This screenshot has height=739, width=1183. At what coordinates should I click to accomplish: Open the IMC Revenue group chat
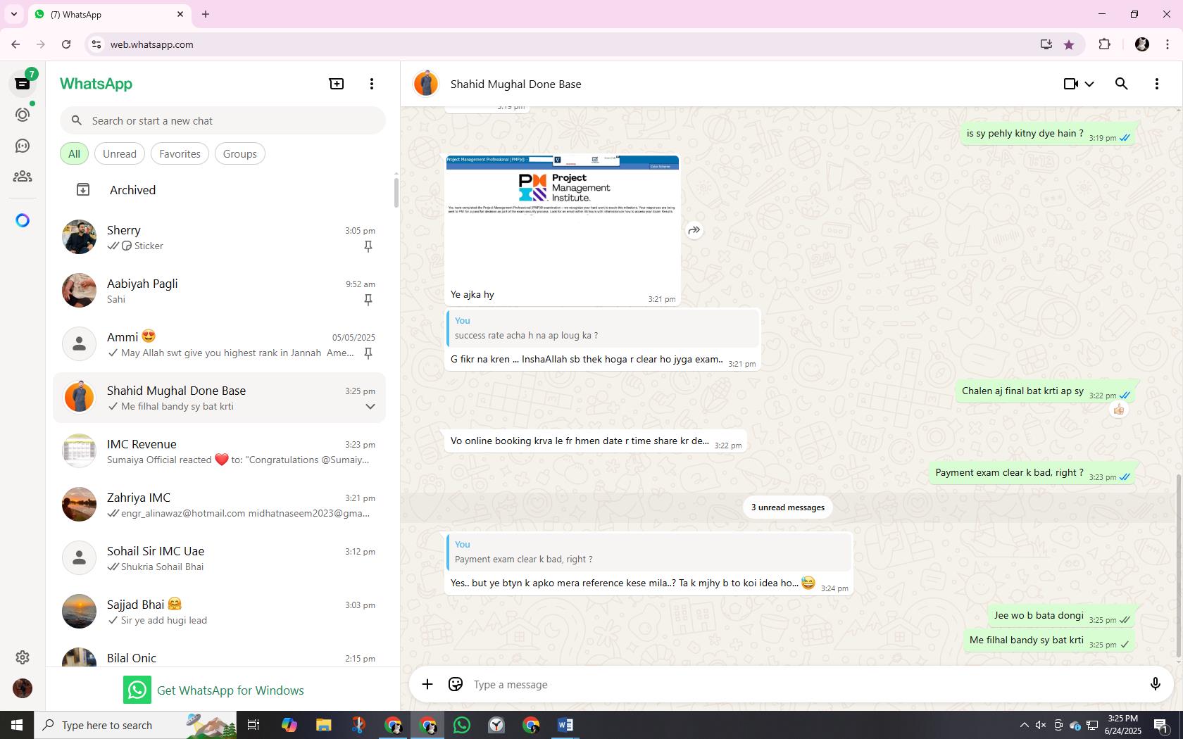[x=220, y=452]
